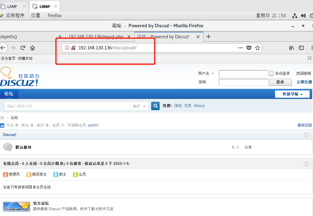
Task: Open the network status tray icon
Action: [x=295, y=16]
